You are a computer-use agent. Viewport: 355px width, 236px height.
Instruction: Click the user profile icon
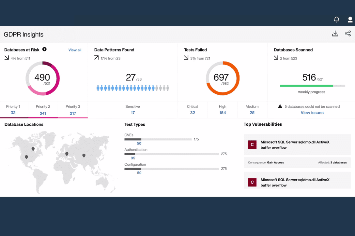pyautogui.click(x=350, y=20)
